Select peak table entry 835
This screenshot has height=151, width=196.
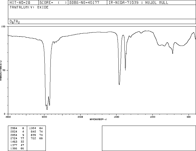pos(33,135)
